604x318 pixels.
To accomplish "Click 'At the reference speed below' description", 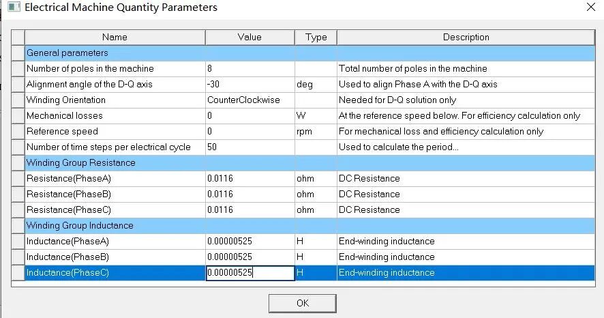I will point(466,116).
